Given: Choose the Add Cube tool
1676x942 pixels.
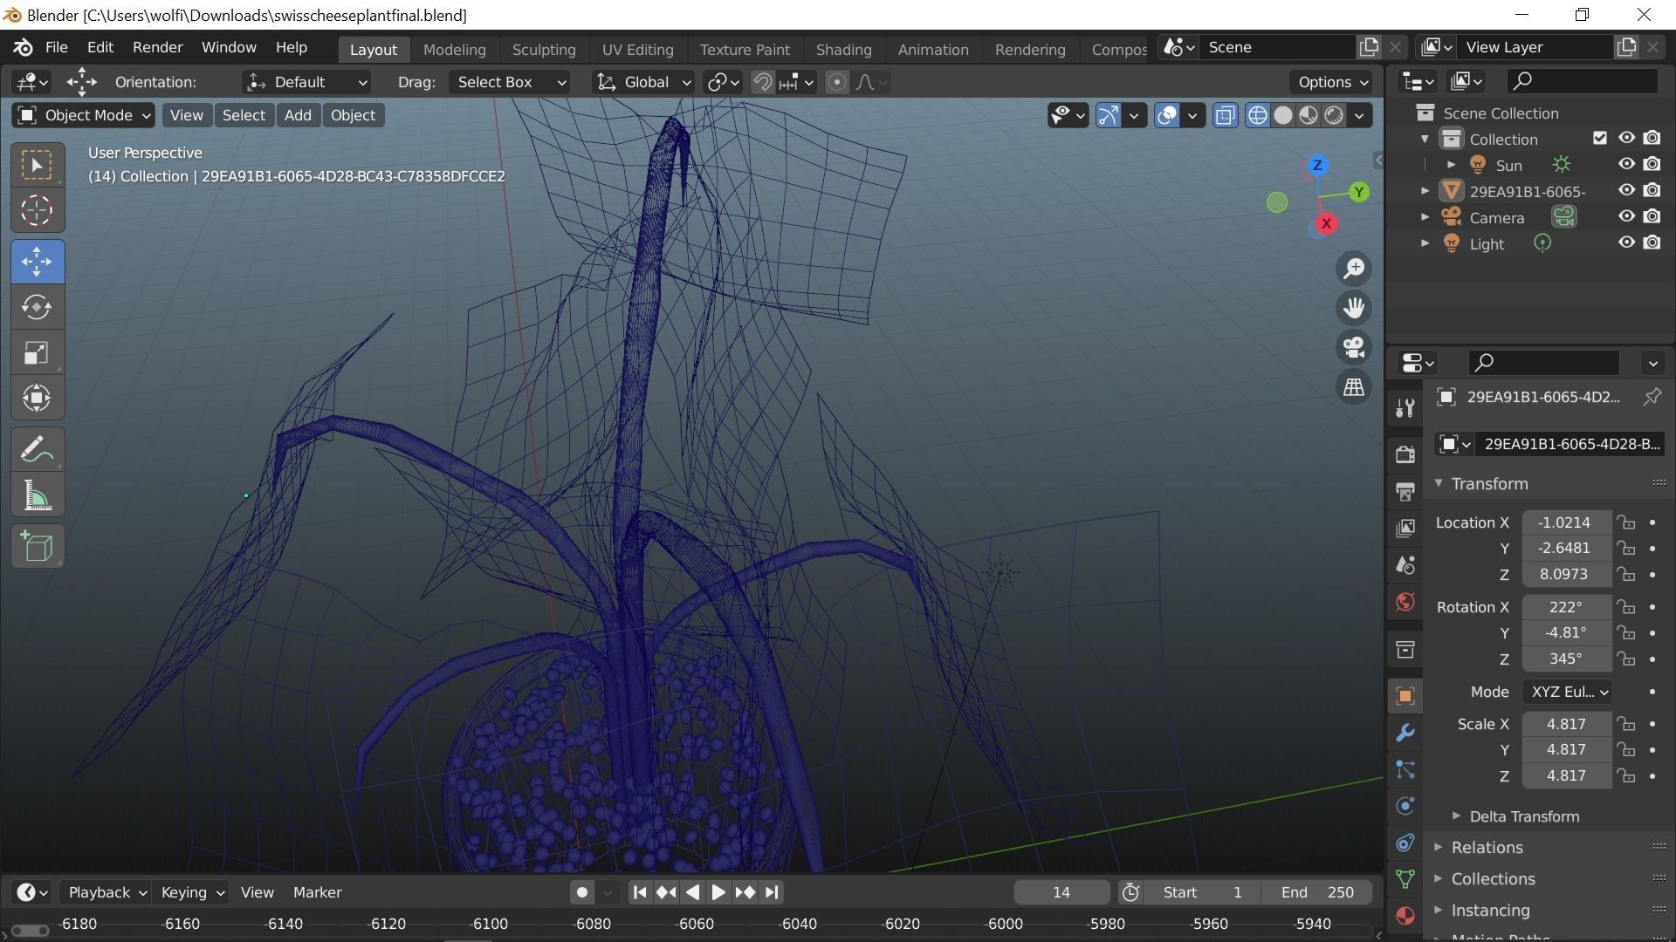Looking at the screenshot, I should pos(37,547).
